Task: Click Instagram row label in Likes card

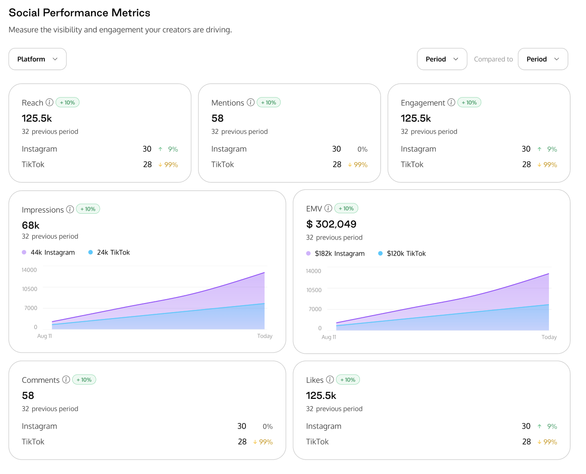Action: pos(324,426)
